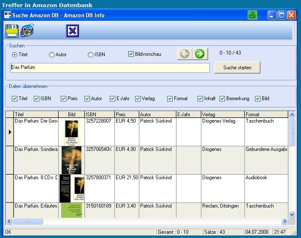The image size is (301, 238).
Task: Click the Autor column header in table
Action: 157,115
